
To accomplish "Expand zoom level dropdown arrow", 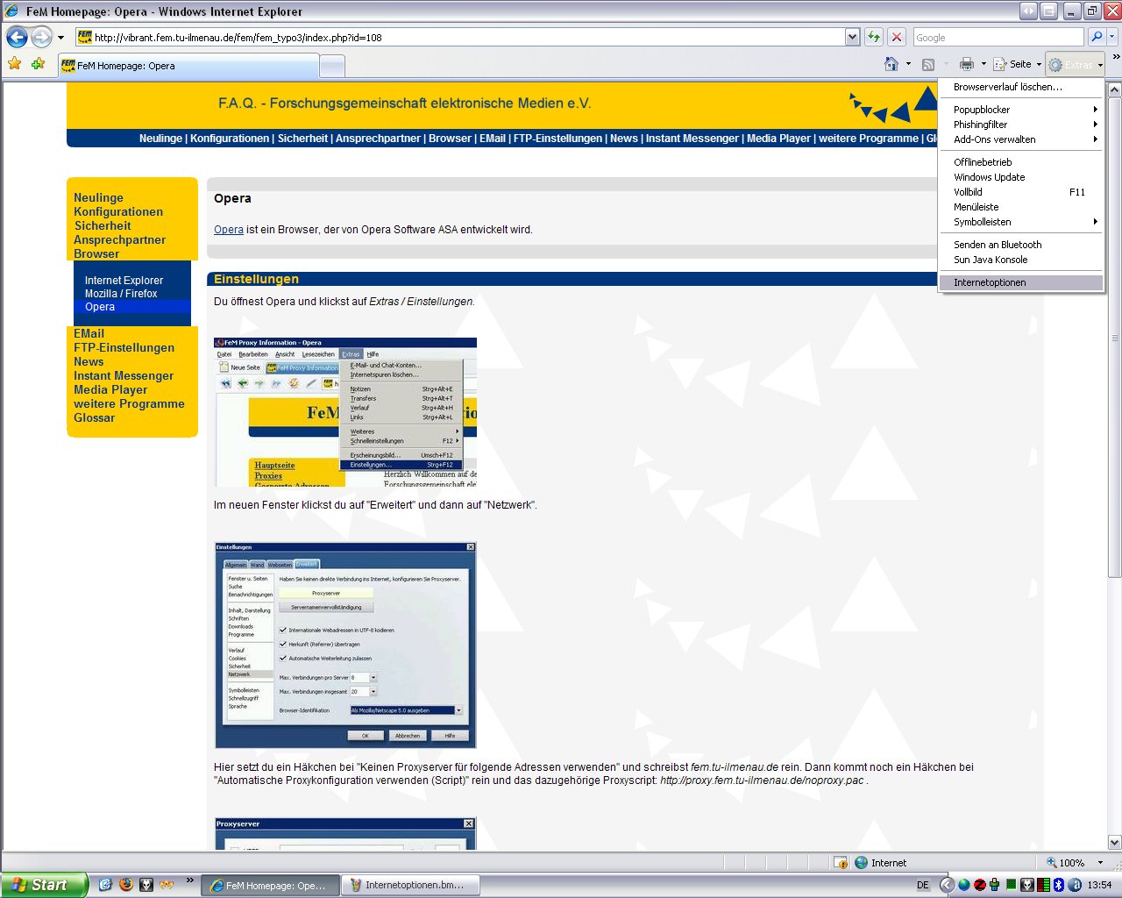I will 1101,863.
